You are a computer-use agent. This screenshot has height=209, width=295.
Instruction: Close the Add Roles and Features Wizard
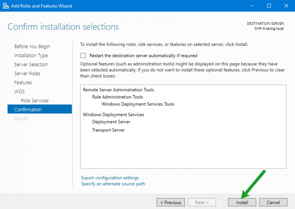pos(286,6)
